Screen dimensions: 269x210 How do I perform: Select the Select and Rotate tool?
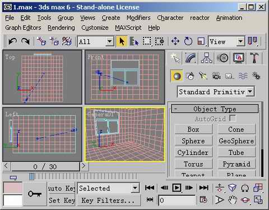pos(188,41)
